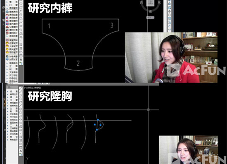
Task: Run 加老虎窗 command in top window
Action: 12,56
